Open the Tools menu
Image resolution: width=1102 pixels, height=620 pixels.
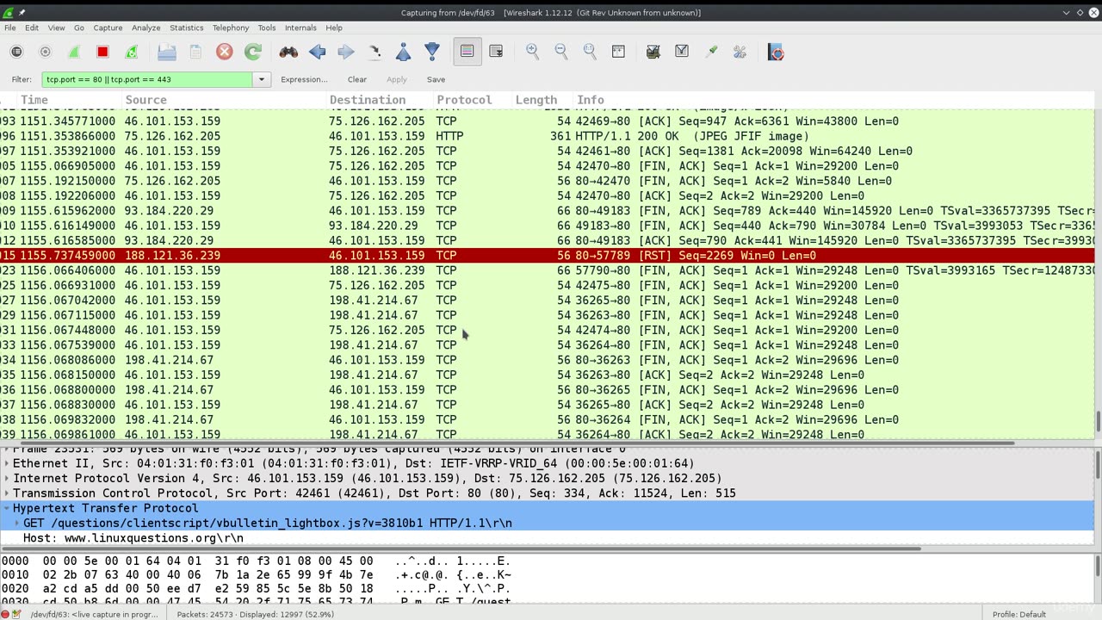267,28
